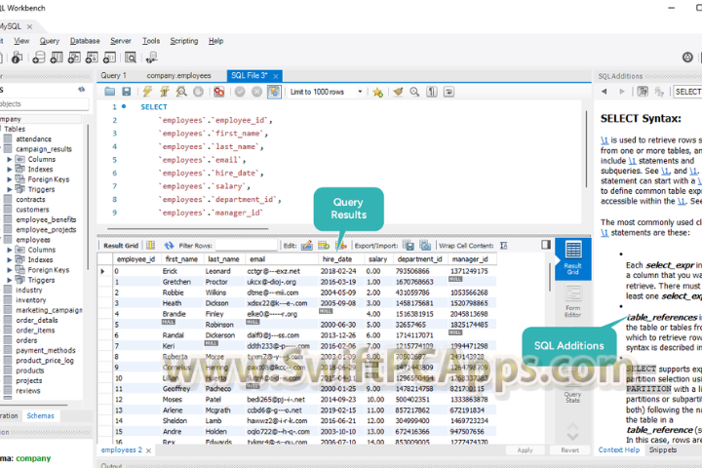Click the Apply button

coord(525,450)
